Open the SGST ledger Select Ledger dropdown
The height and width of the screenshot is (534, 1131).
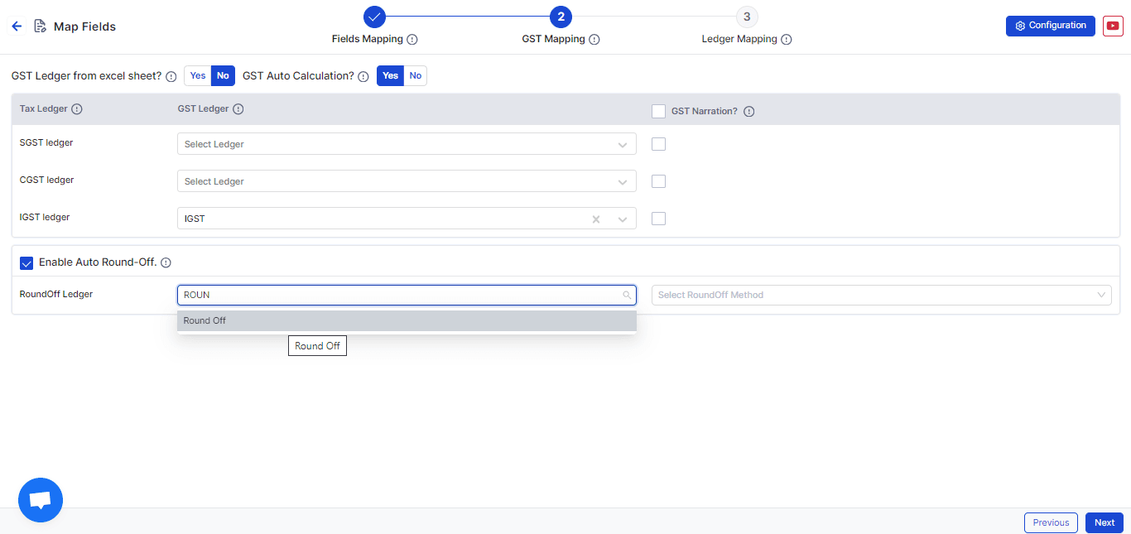(x=407, y=144)
